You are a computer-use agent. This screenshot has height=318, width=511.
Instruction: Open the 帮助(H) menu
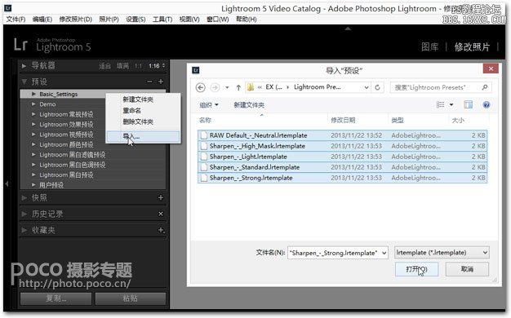(x=246, y=20)
